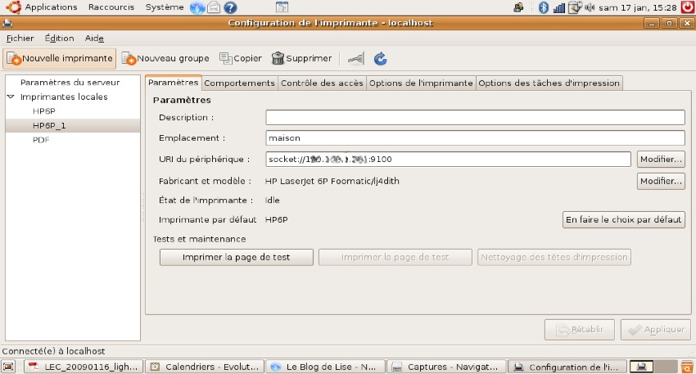Screen dimensions: 696x374
Task: Open the Options des tâches d'impression tab
Action: point(549,83)
